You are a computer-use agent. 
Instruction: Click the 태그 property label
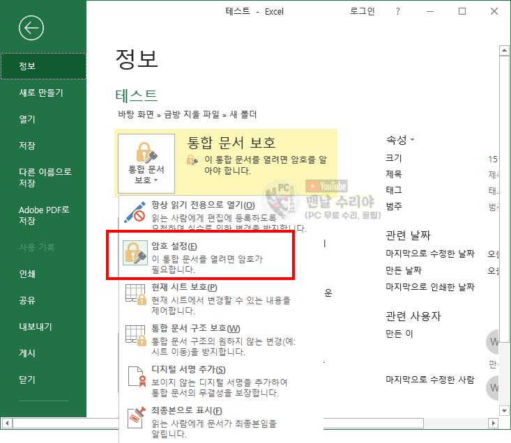394,190
